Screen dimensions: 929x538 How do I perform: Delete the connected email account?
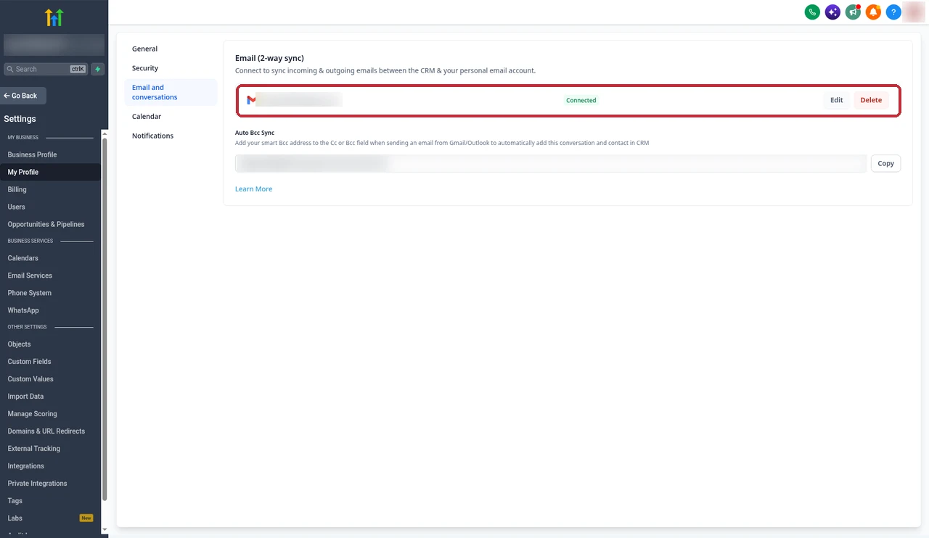(x=871, y=100)
